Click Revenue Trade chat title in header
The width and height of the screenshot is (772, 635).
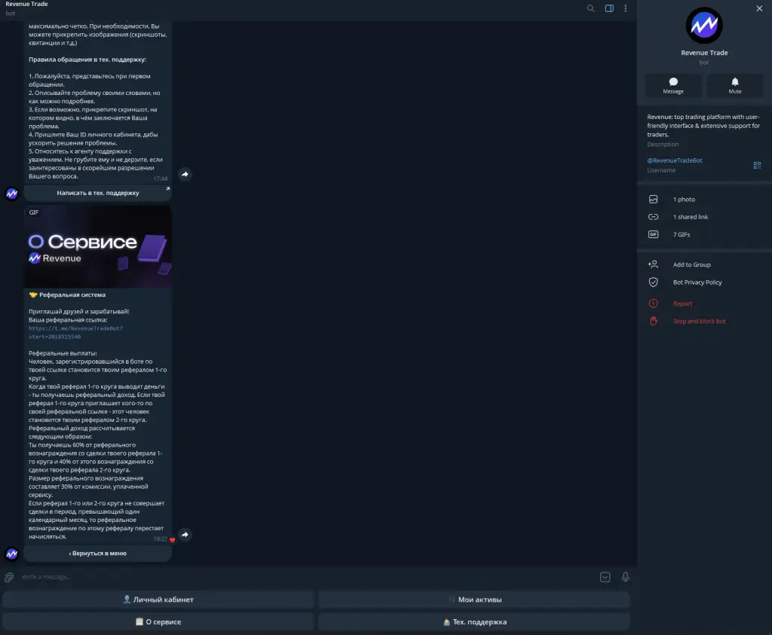point(26,4)
